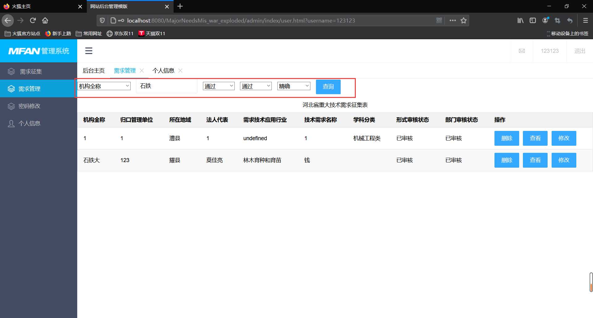This screenshot has width=593, height=318.
Task: Expand the first 通过 status dropdown
Action: [219, 86]
